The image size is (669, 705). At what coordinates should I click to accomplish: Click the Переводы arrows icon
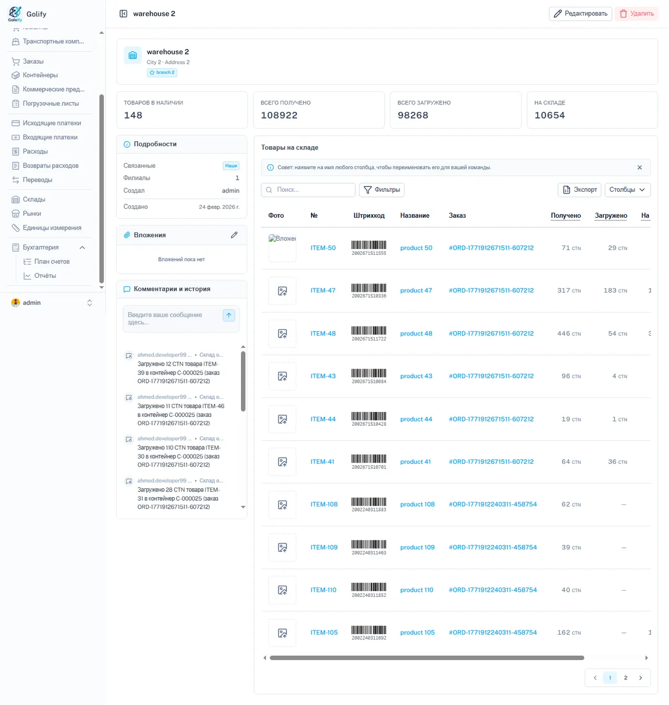click(16, 180)
